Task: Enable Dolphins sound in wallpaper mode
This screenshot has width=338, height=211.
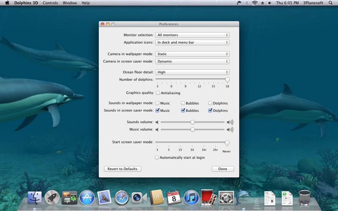Action: tap(210, 103)
